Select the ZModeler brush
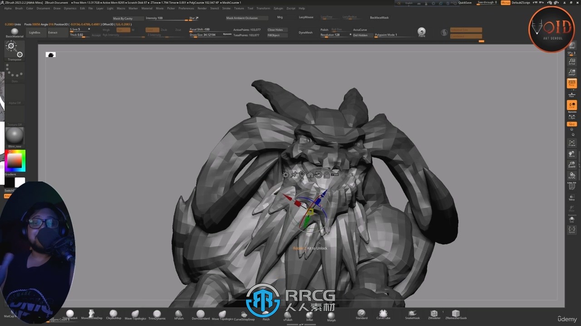 (434, 314)
